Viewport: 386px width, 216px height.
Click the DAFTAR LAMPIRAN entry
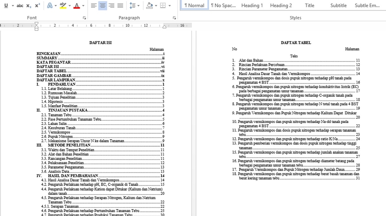click(101, 80)
